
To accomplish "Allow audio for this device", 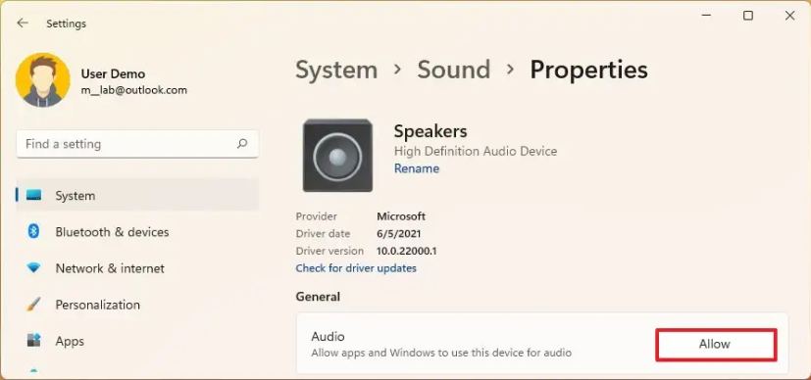I will coord(716,345).
